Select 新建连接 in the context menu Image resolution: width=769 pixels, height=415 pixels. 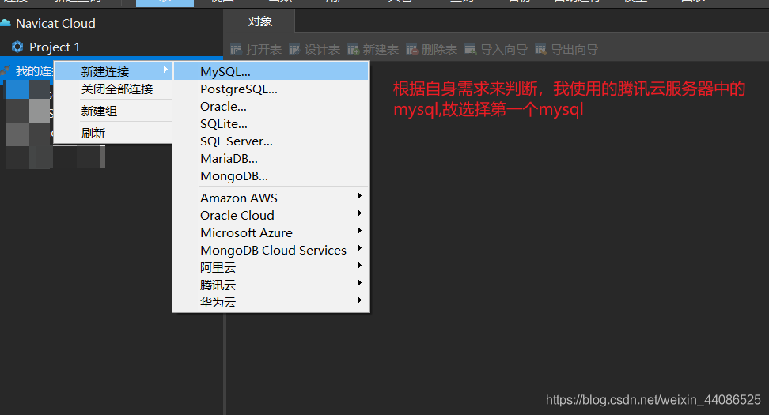[x=113, y=71]
